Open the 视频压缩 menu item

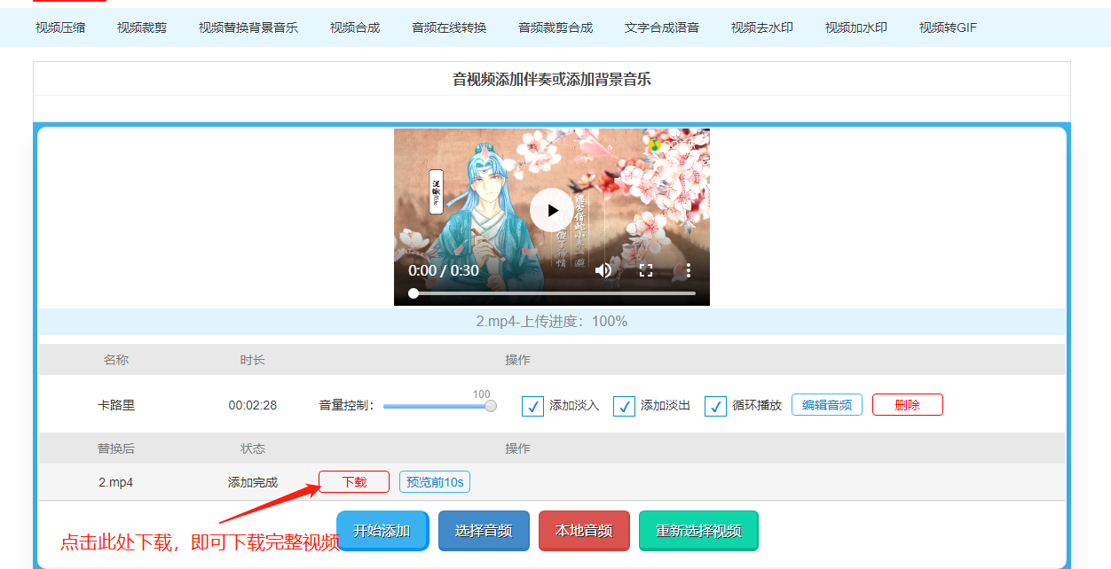[x=60, y=27]
